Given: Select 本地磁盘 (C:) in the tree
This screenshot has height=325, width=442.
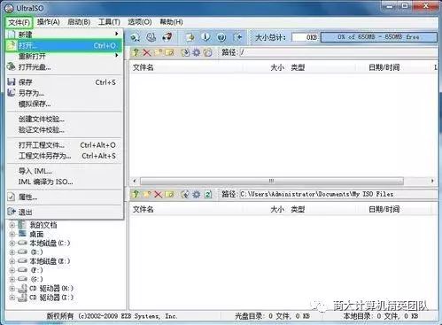Looking at the screenshot, I should [x=50, y=244].
